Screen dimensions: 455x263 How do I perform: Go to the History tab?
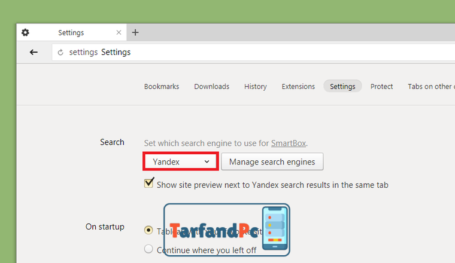point(256,86)
